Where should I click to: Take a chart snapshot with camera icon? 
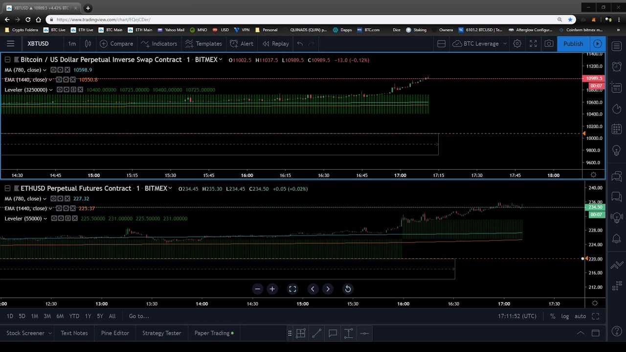[x=549, y=44]
